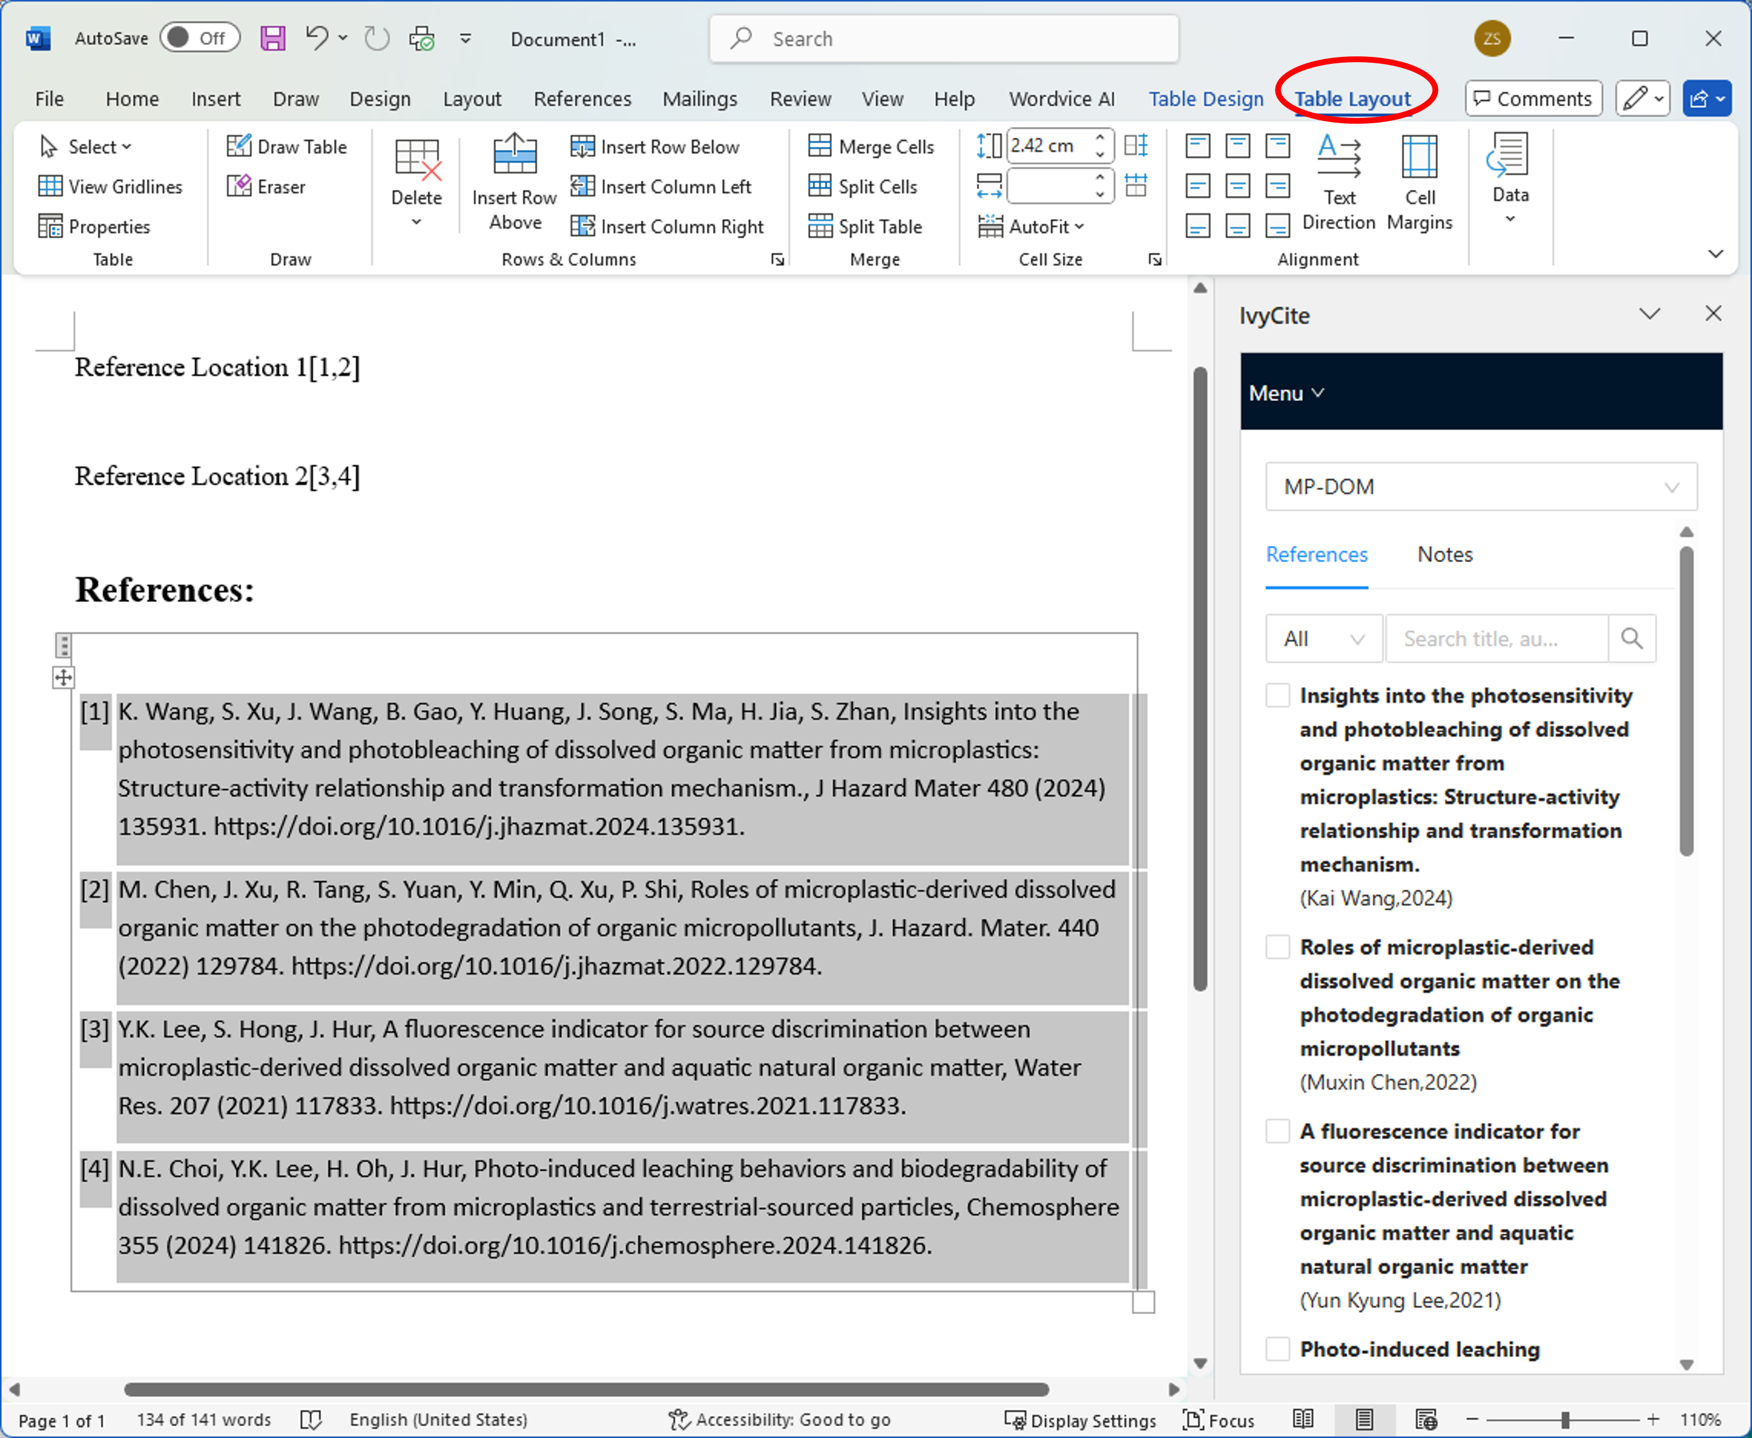
Task: Click the Comments button
Action: pos(1534,99)
